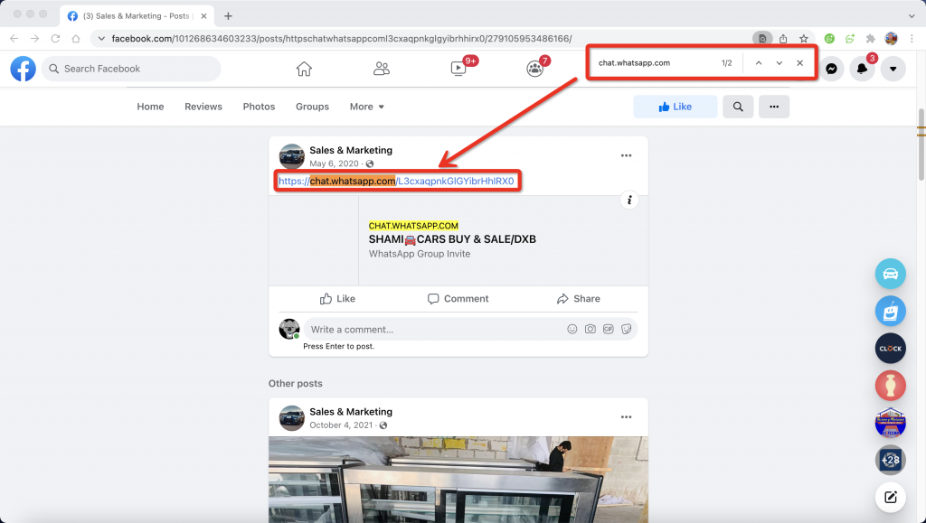Reload the page
The image size is (926, 523).
click(x=55, y=39)
